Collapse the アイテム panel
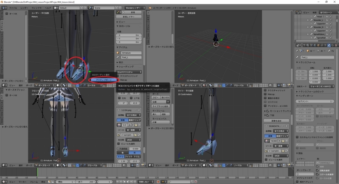 [122, 47]
